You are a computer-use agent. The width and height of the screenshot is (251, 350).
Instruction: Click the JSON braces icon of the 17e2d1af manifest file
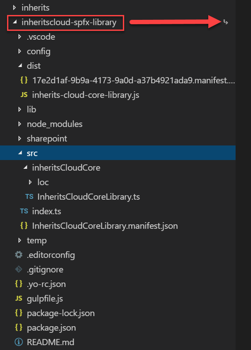point(24,80)
